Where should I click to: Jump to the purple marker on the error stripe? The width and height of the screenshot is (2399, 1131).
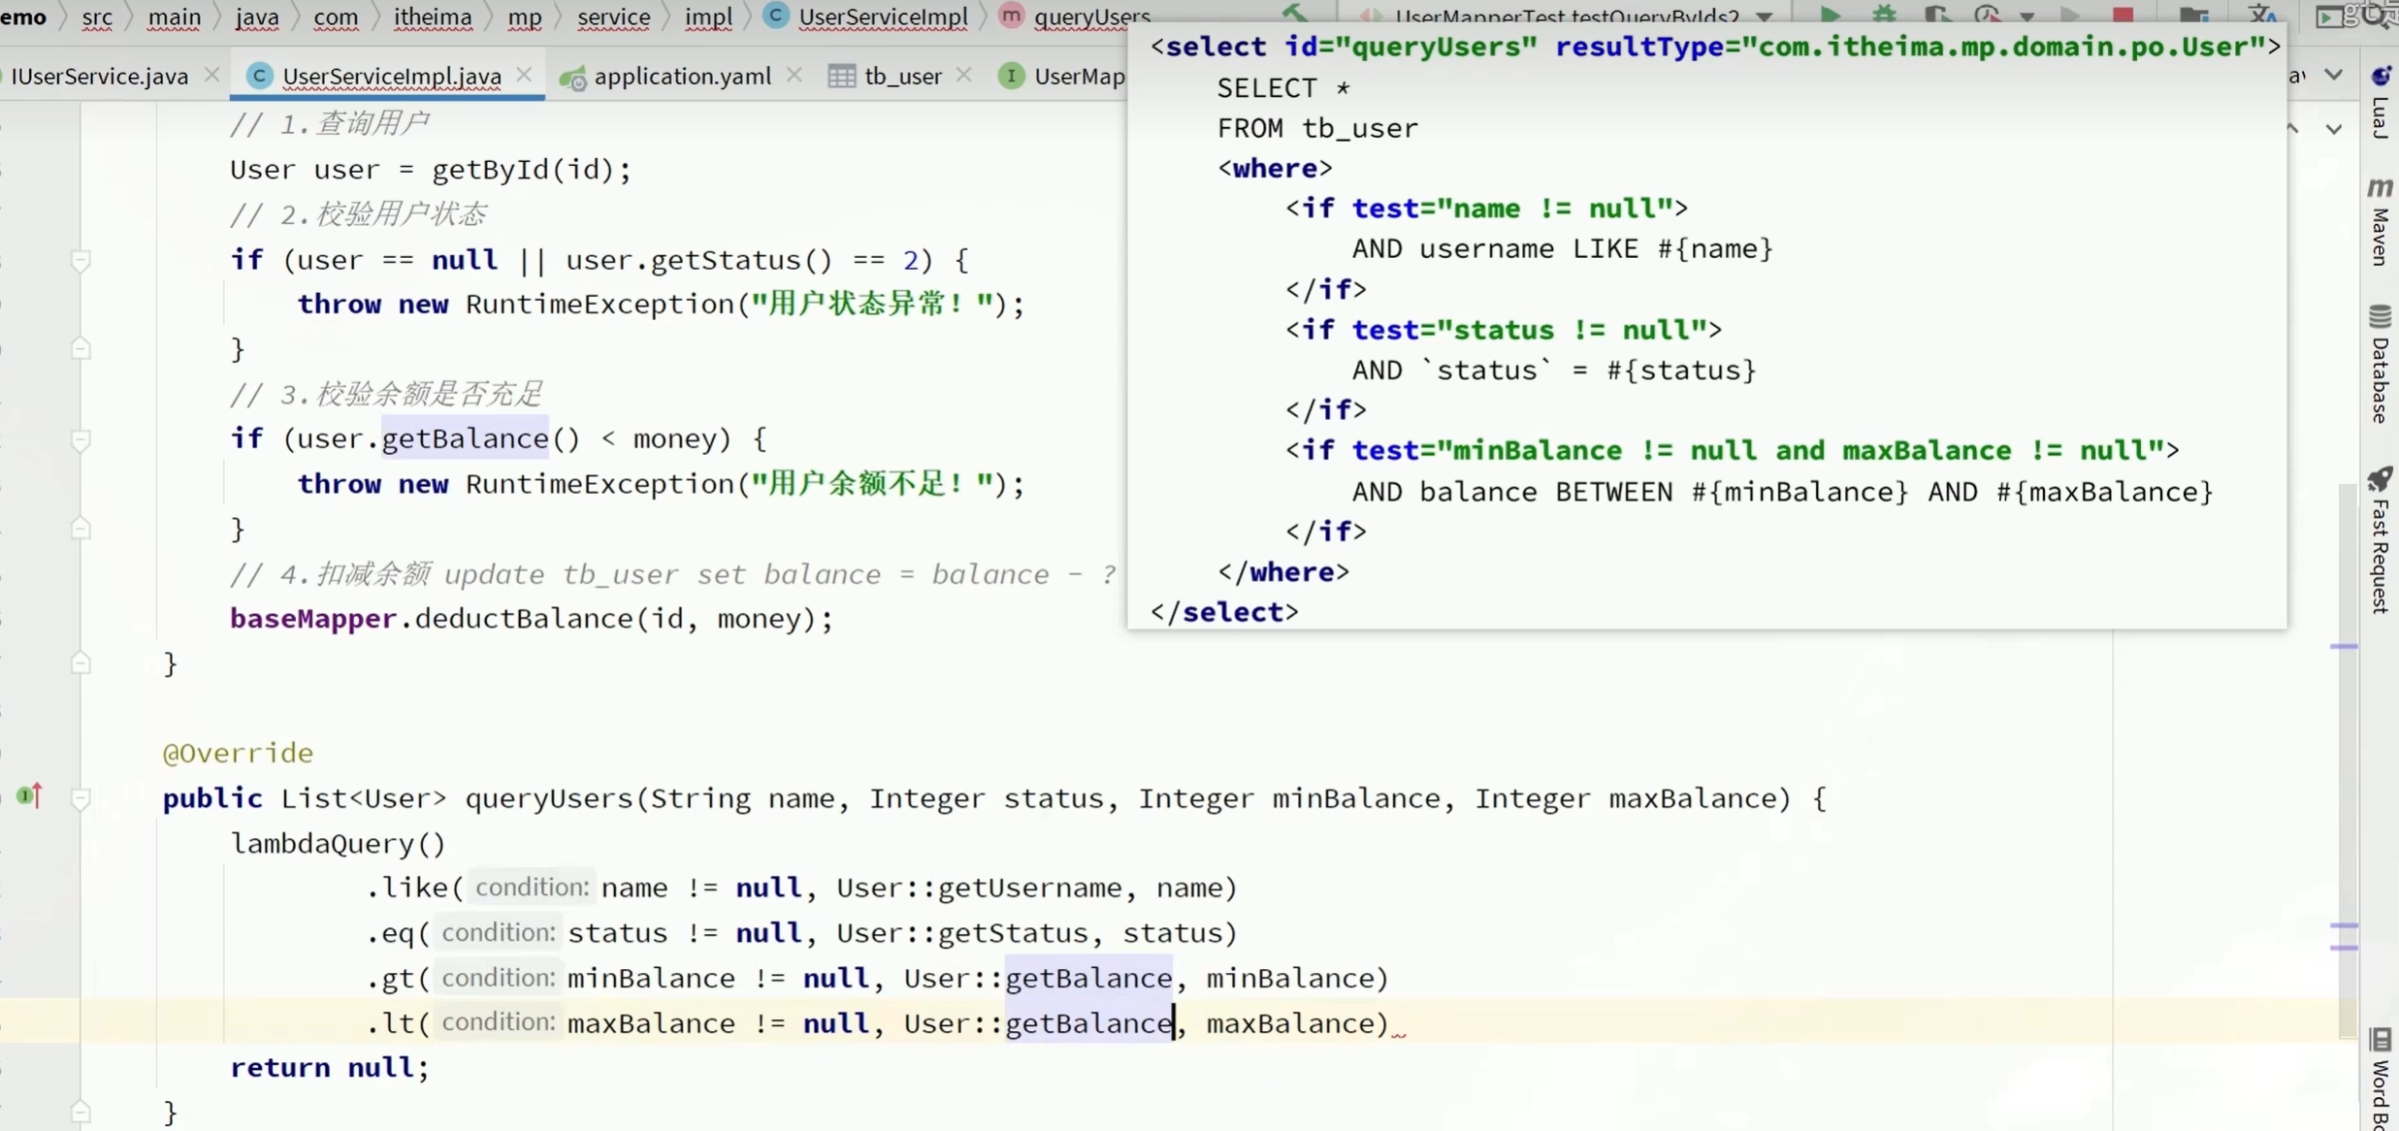pyautogui.click(x=2344, y=646)
